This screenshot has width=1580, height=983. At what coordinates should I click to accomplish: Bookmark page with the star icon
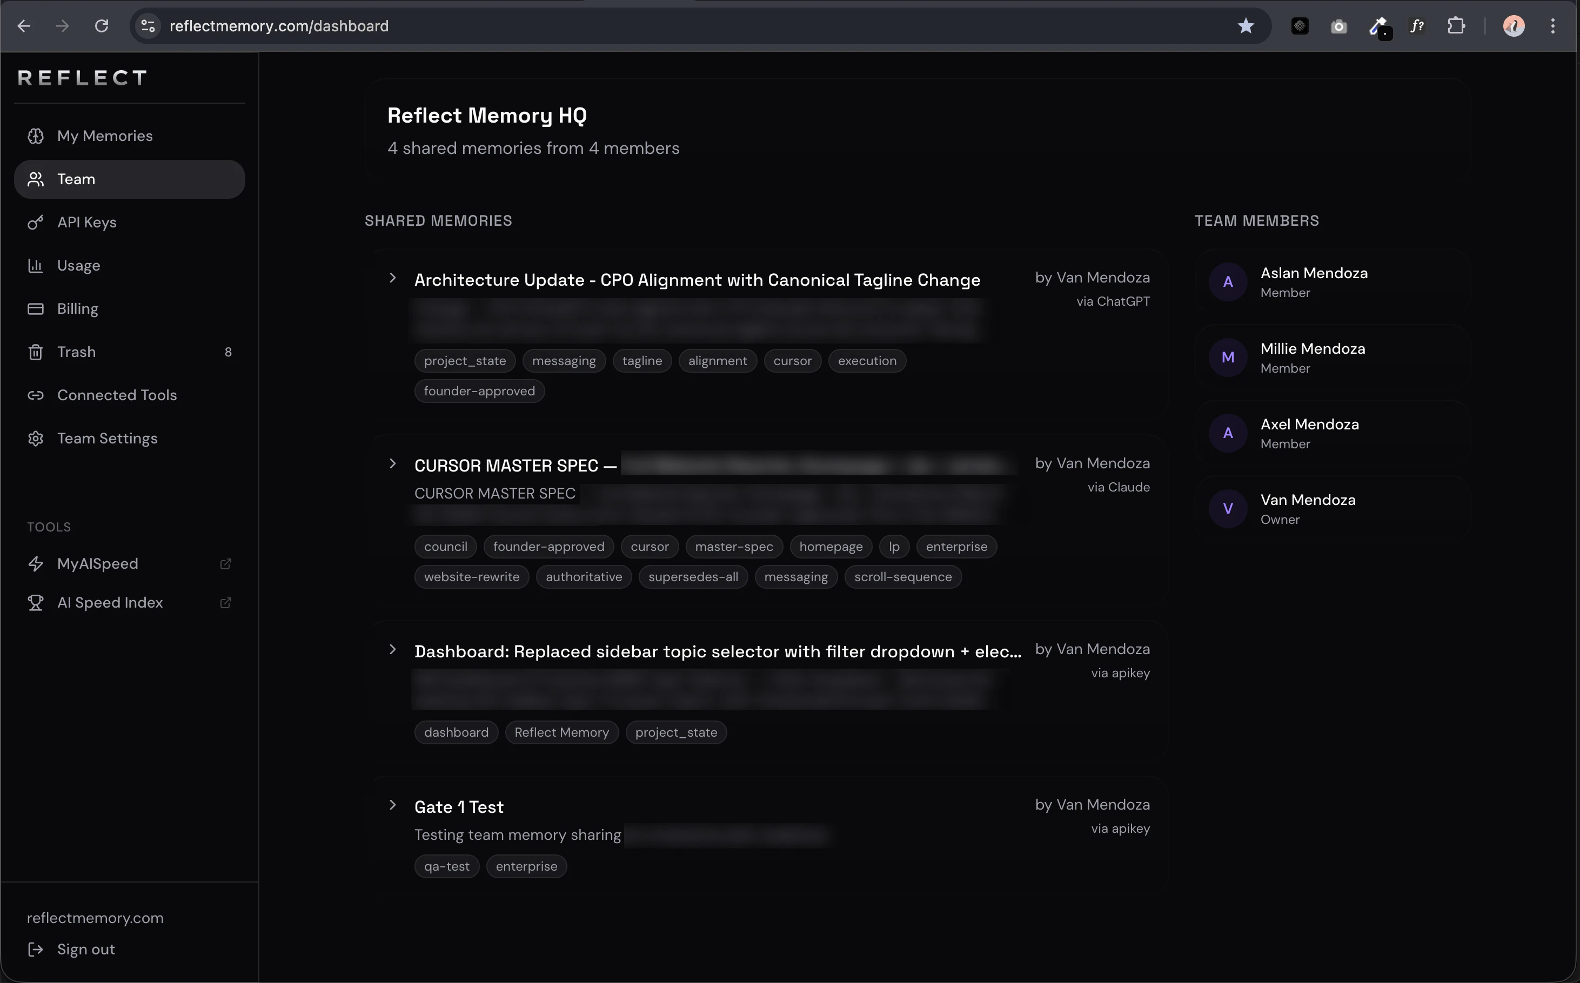pyautogui.click(x=1245, y=26)
